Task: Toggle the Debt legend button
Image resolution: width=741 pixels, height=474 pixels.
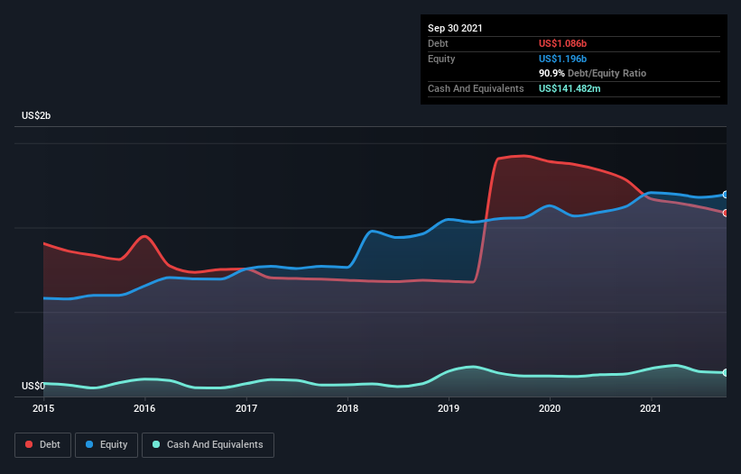Action: coord(42,445)
